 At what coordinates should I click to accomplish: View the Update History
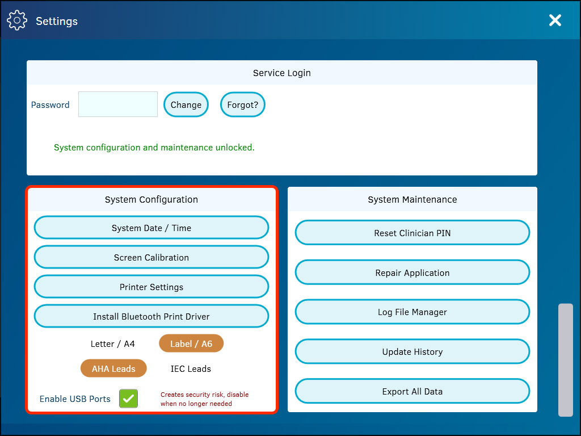(412, 351)
